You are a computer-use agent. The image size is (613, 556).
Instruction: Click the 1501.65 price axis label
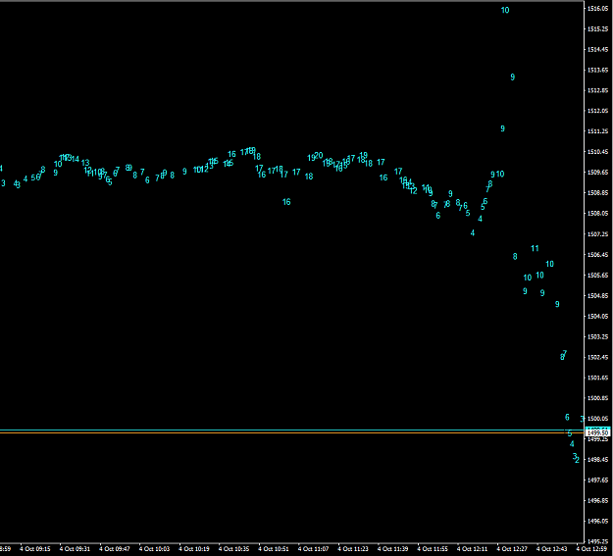point(597,378)
